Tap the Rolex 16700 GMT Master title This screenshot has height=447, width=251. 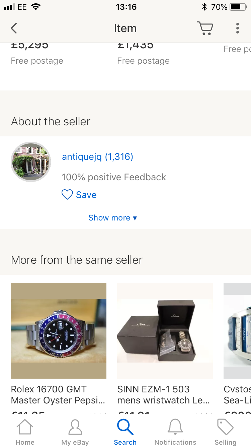[58, 395]
